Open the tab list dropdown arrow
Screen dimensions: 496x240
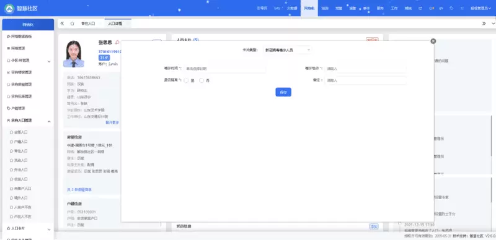493,24
